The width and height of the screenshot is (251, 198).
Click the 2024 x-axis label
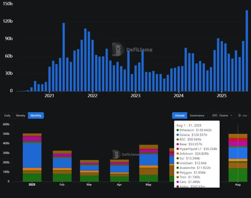pos(179,96)
